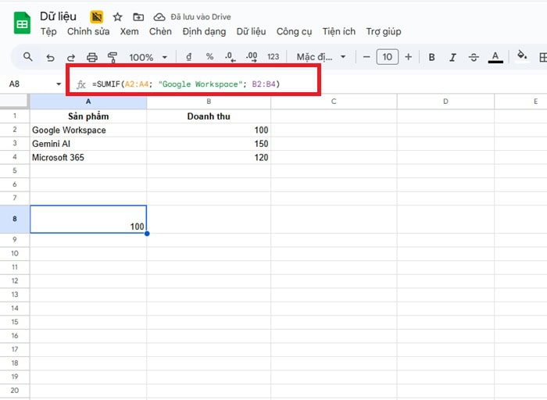Format as currency (đ)
Viewport: 547px width, 400px height.
[x=189, y=57]
